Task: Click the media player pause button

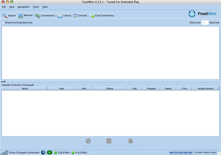Action: pos(181,152)
